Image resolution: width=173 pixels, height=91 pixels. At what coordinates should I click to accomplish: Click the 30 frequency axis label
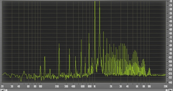pos(12,86)
